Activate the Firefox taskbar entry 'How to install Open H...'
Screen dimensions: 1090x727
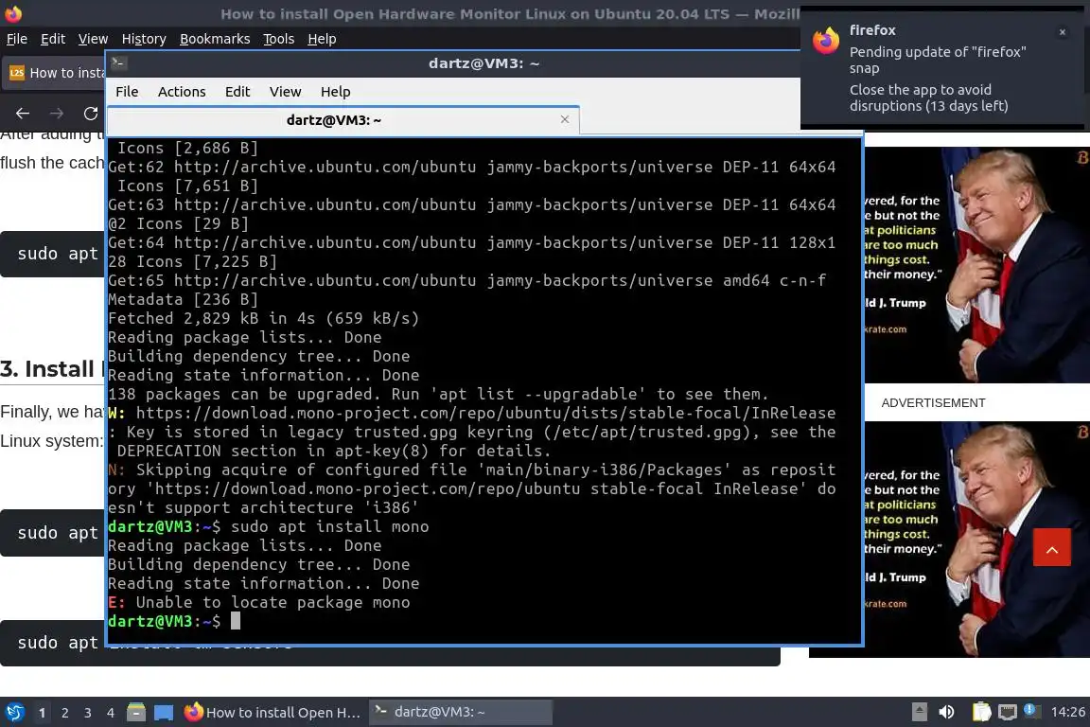[272, 713]
